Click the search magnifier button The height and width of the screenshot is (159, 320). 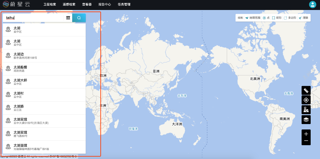79,18
